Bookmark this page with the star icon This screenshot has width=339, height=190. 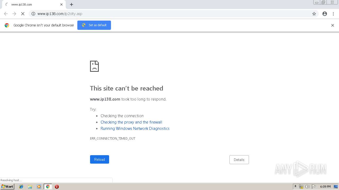(314, 14)
